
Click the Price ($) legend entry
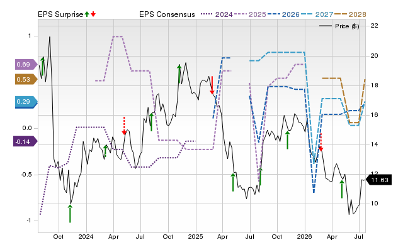point(339,26)
